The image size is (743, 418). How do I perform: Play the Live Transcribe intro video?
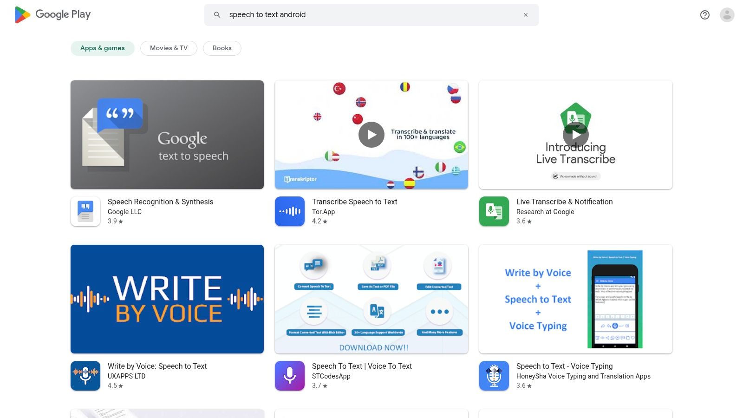pyautogui.click(x=576, y=135)
